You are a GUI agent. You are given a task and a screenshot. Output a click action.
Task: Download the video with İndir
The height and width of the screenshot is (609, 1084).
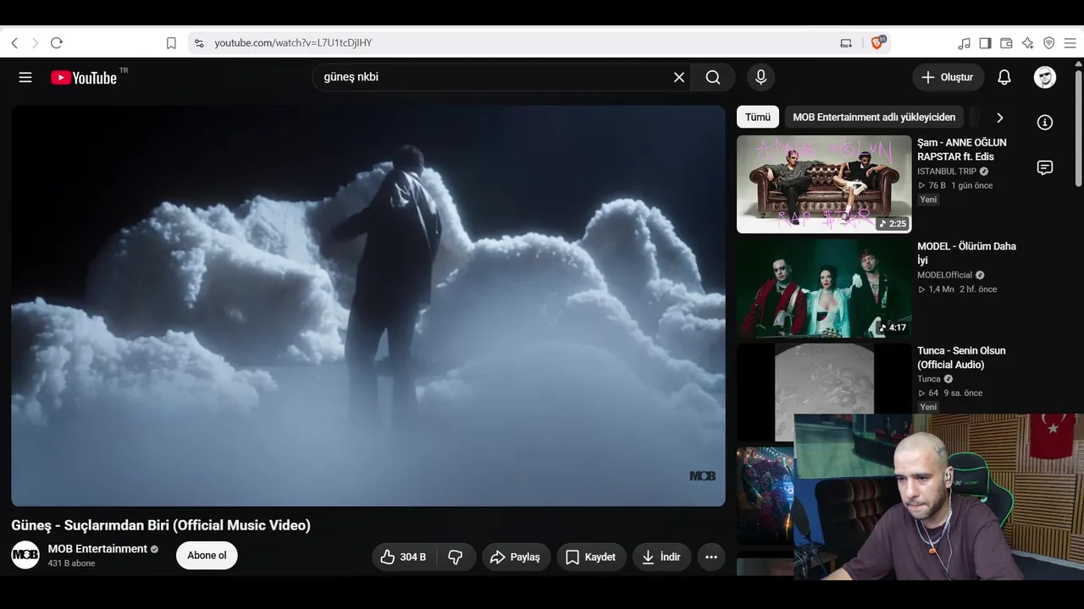click(x=661, y=557)
